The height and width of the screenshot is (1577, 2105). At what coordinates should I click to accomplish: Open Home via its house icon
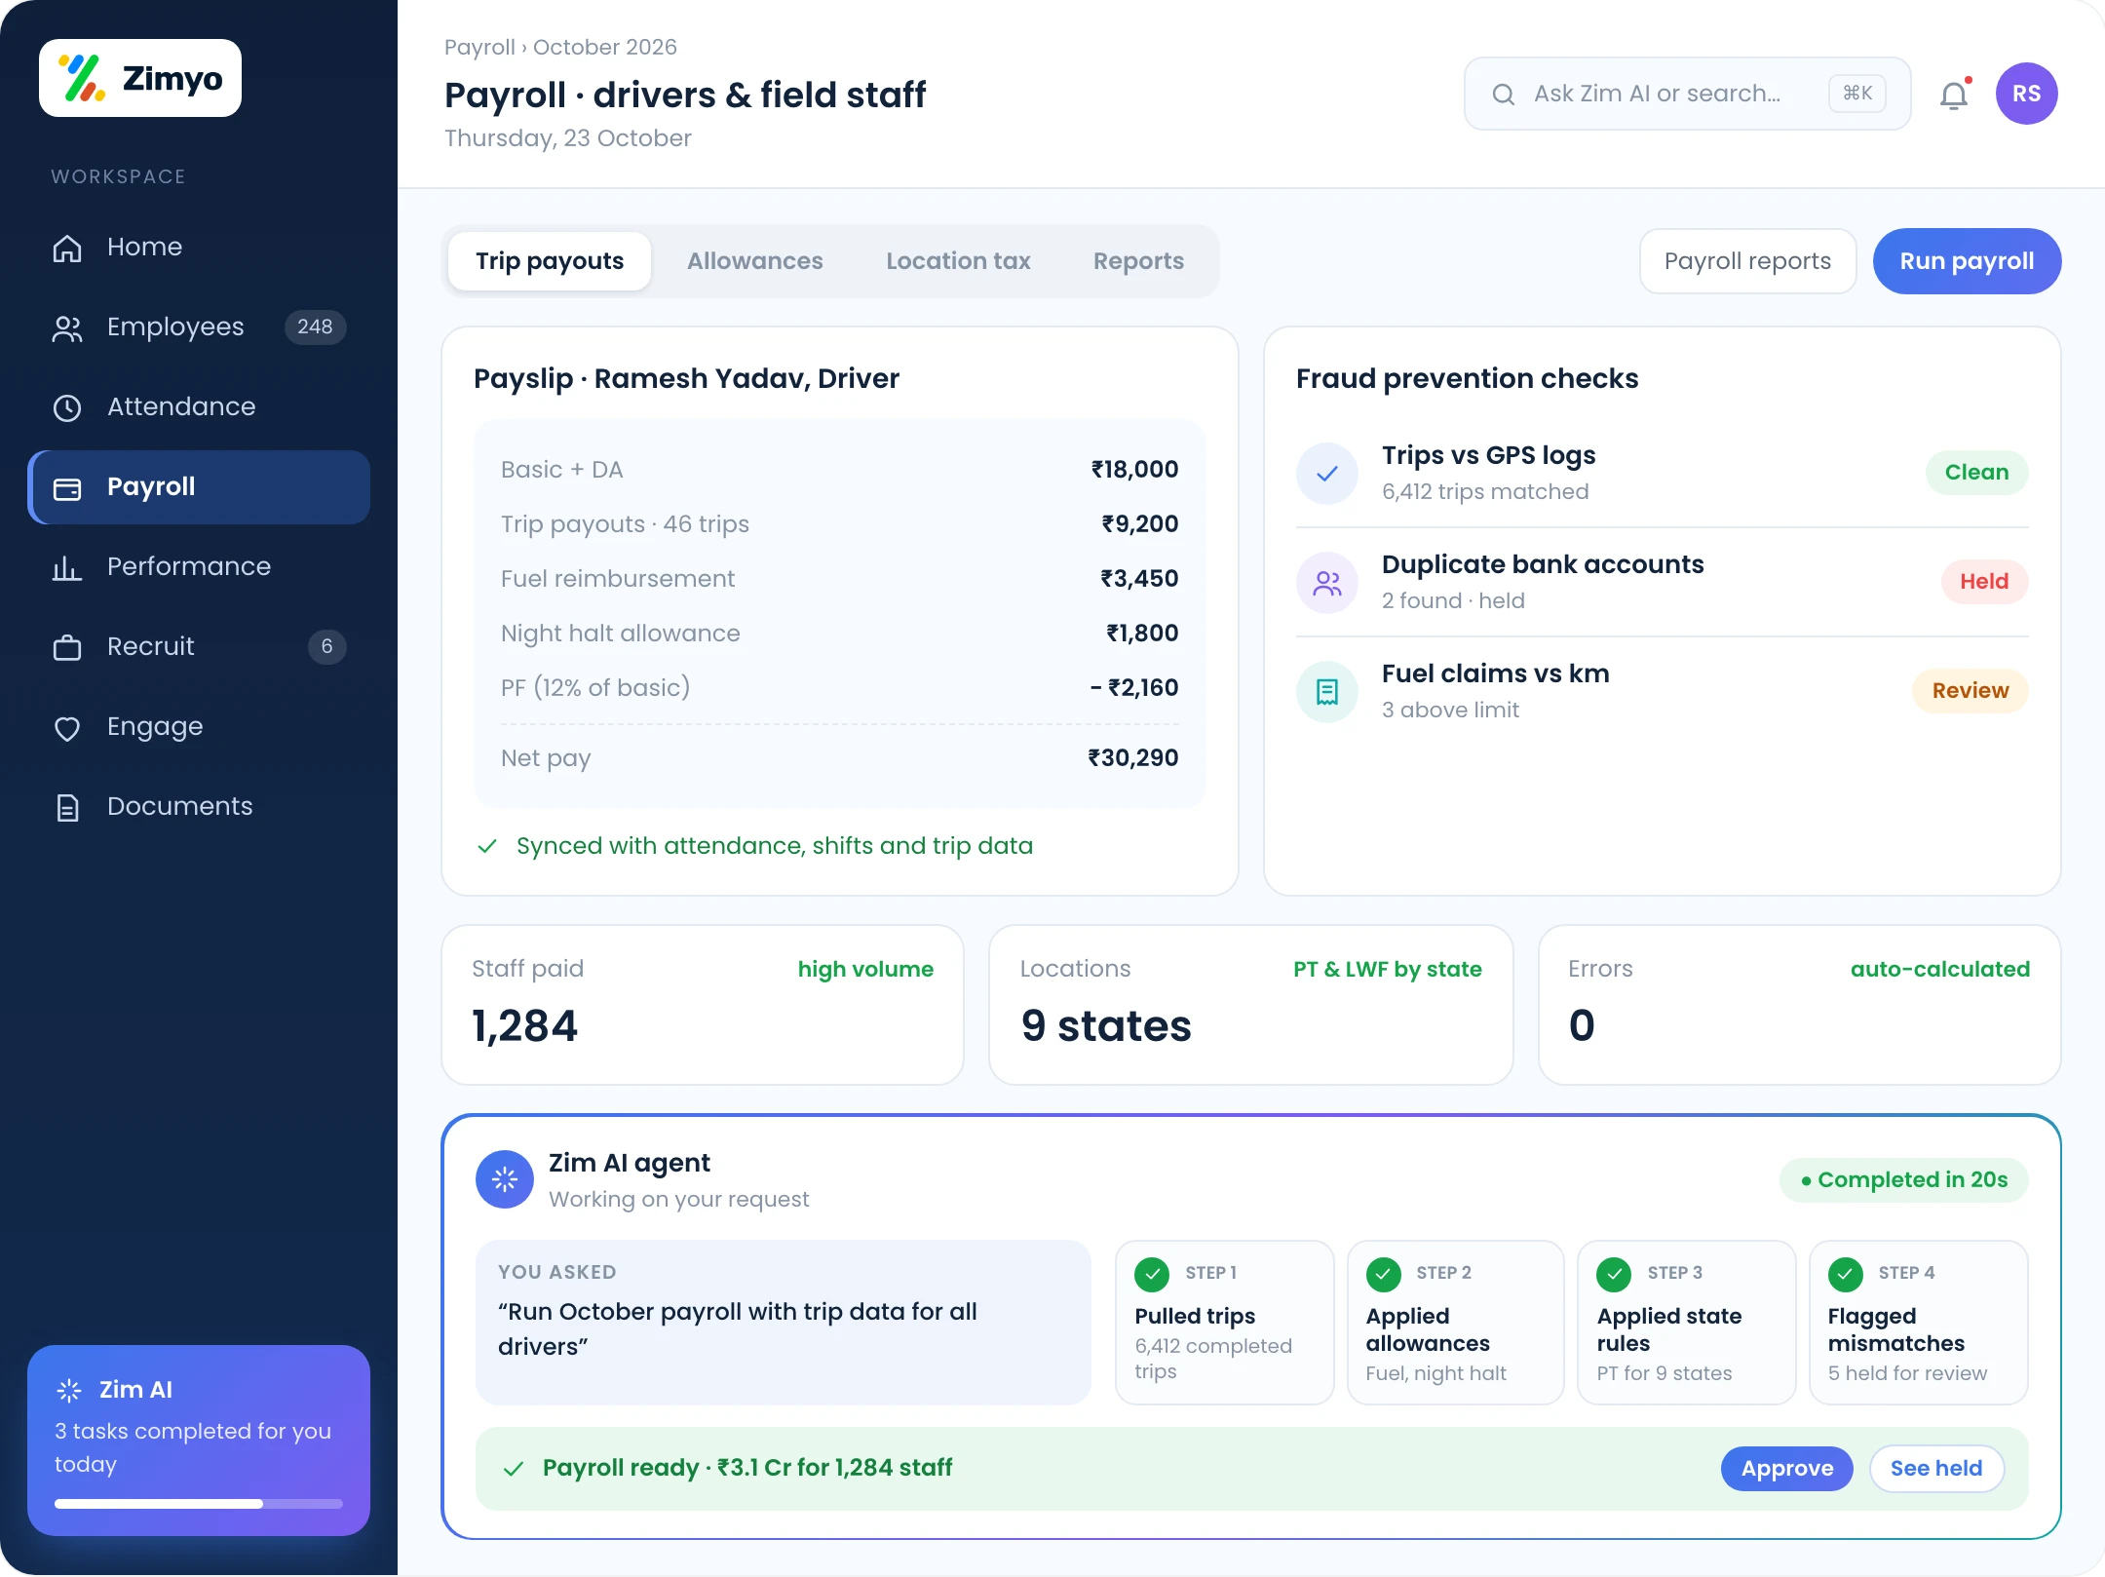pyautogui.click(x=67, y=248)
